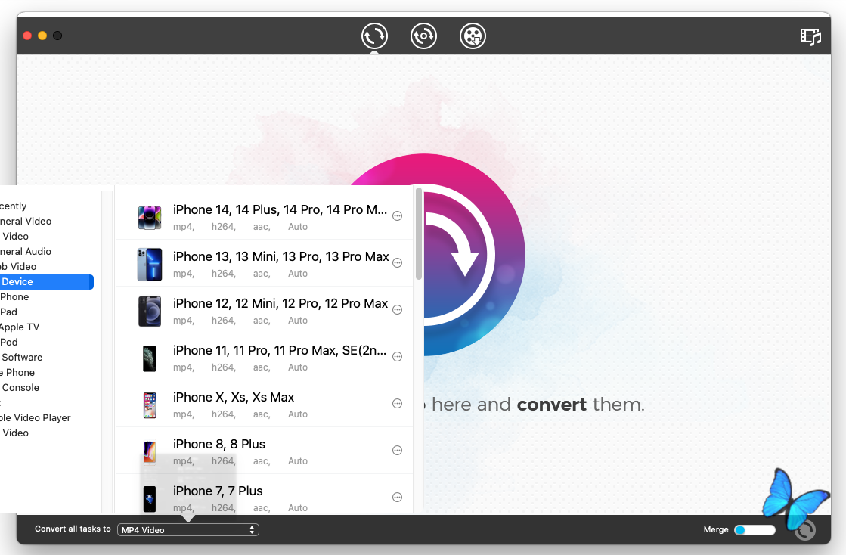The width and height of the screenshot is (846, 555).
Task: Open the MP4 Video format dropdown
Action: pos(188,529)
